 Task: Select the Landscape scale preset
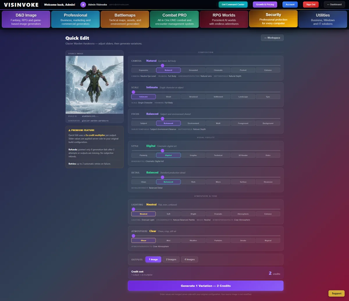243,97
